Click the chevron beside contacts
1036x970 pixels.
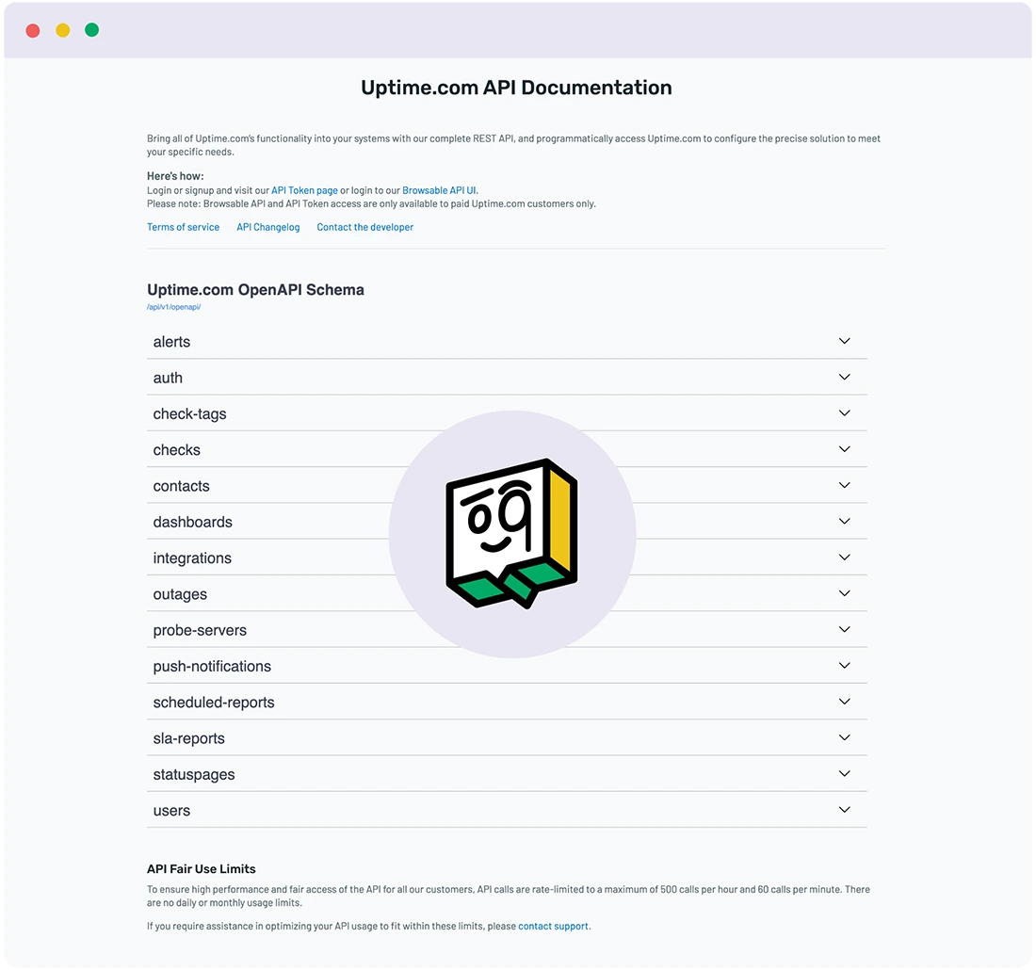844,485
